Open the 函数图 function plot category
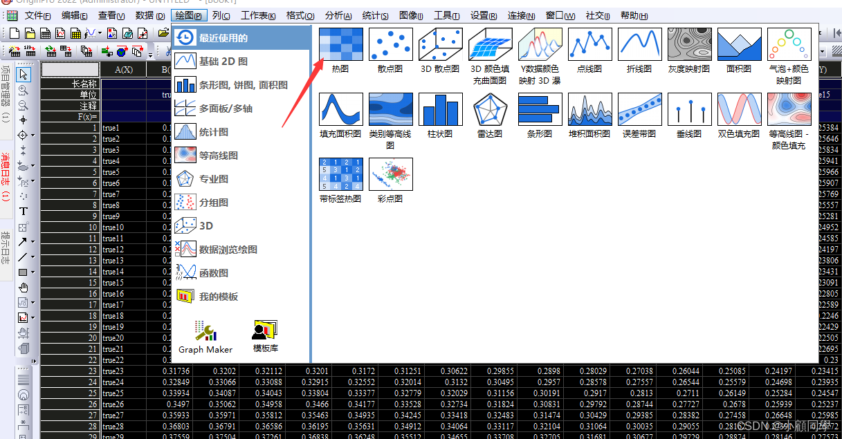This screenshot has height=439, width=842. (241, 273)
